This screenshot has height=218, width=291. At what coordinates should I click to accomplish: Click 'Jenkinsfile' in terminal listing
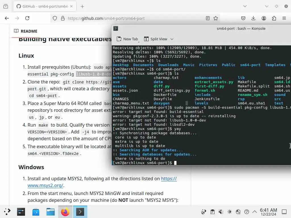(x=207, y=99)
